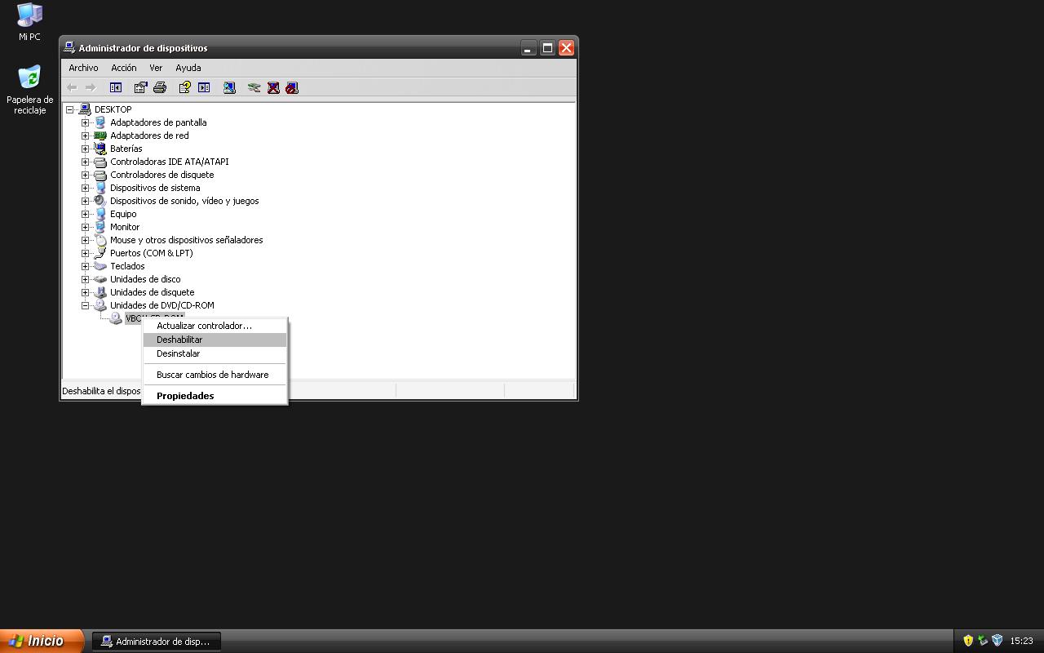Open the Acción menu

click(x=124, y=68)
